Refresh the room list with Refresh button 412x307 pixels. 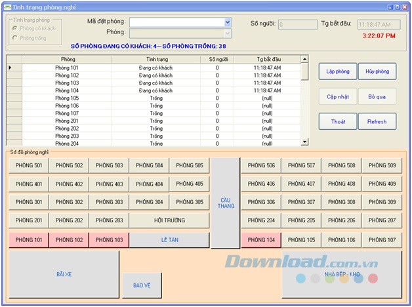pyautogui.click(x=377, y=121)
